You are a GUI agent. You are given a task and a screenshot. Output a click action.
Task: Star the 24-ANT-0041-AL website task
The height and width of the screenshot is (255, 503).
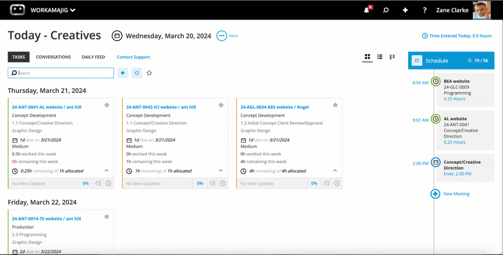107,105
